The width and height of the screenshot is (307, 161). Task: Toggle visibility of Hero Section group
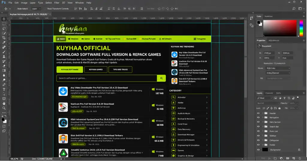click(x=258, y=122)
